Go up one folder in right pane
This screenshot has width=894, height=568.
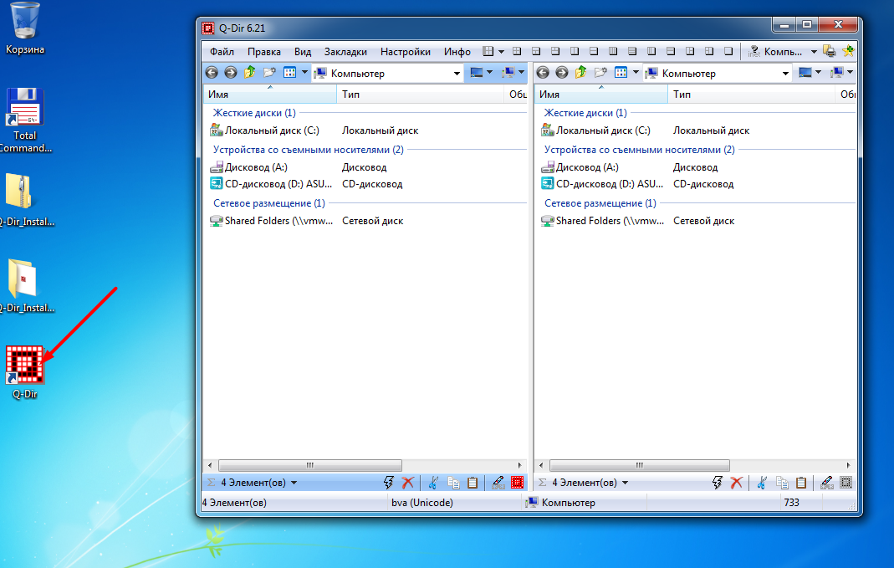pyautogui.click(x=581, y=73)
